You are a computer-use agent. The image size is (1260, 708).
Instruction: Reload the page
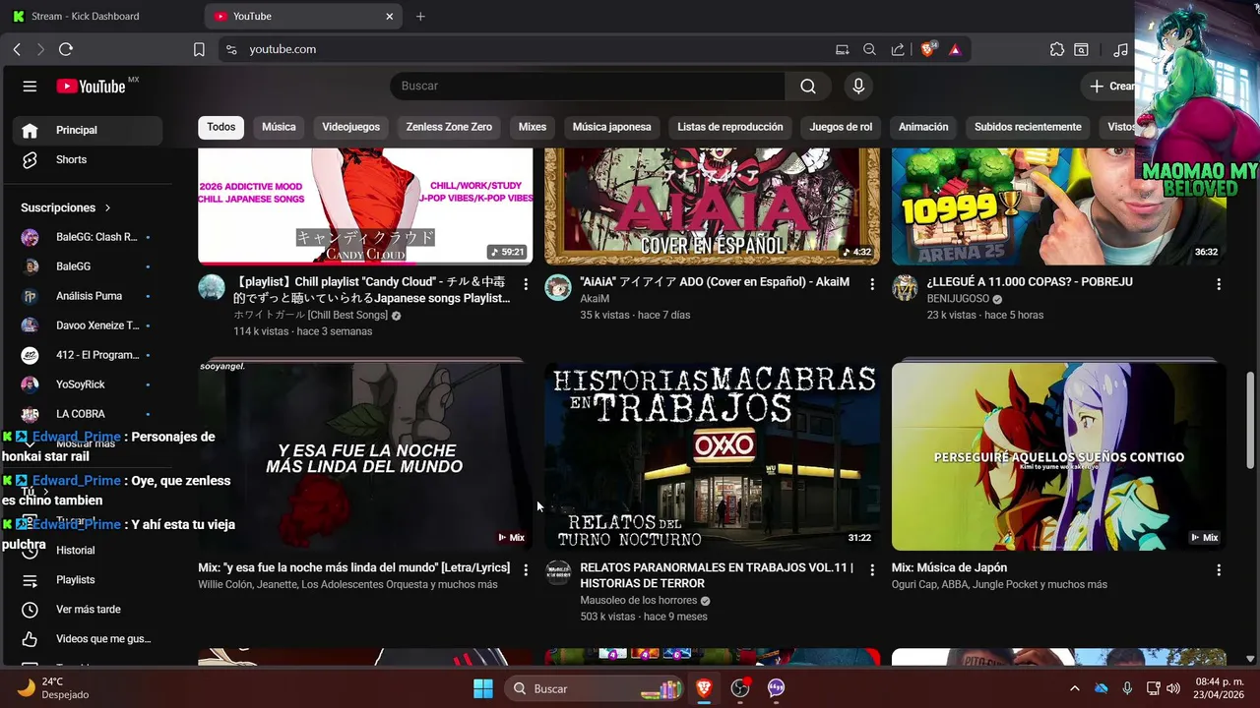pos(66,49)
